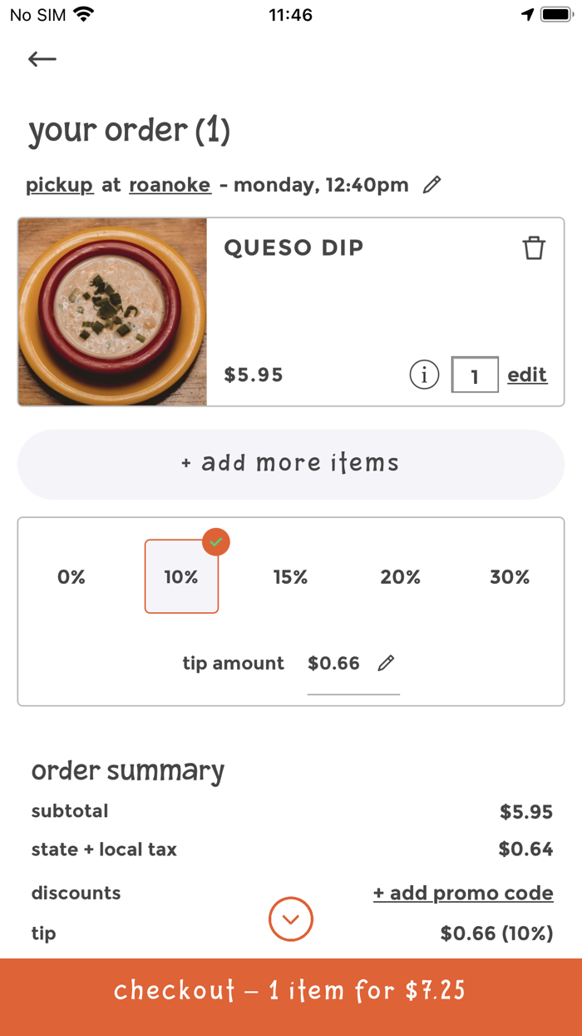Open info icon next to item quantity
Image resolution: width=582 pixels, height=1036 pixels.
pyautogui.click(x=424, y=375)
